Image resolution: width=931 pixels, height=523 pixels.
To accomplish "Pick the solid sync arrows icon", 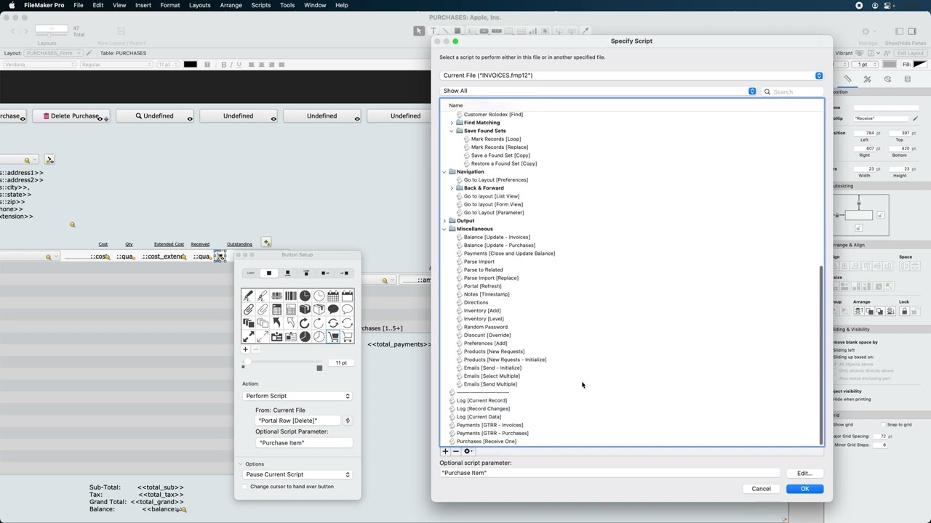I will (x=333, y=323).
